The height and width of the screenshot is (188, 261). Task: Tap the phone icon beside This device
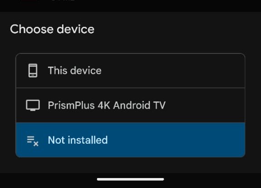click(33, 71)
